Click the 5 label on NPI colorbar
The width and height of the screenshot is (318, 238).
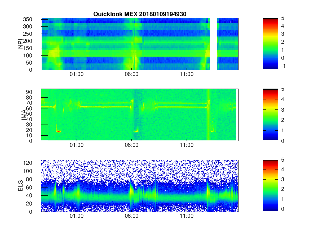tap(282, 18)
